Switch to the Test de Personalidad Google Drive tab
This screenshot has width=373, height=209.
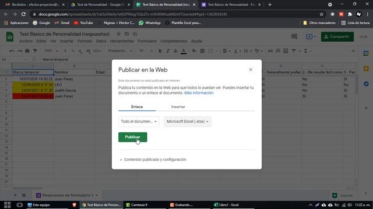(100, 5)
